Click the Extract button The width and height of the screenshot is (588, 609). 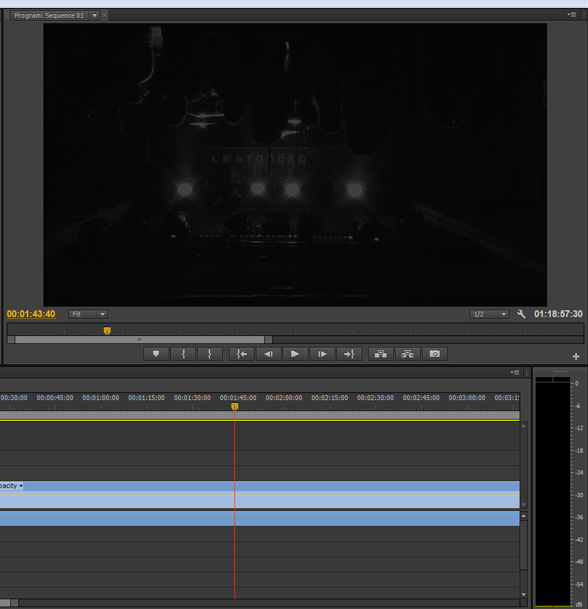click(407, 354)
